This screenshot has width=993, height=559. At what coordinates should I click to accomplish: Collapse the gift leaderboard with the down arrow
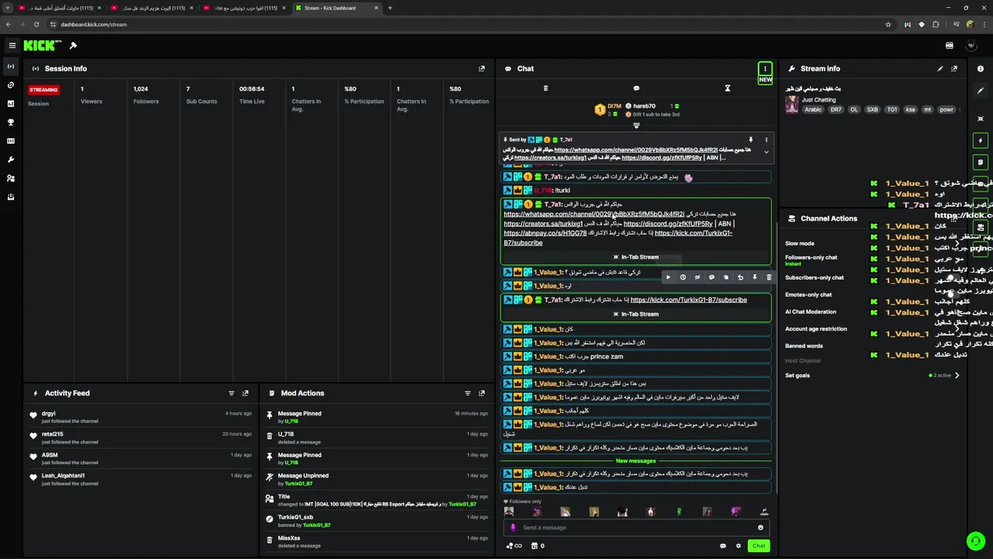coord(636,126)
